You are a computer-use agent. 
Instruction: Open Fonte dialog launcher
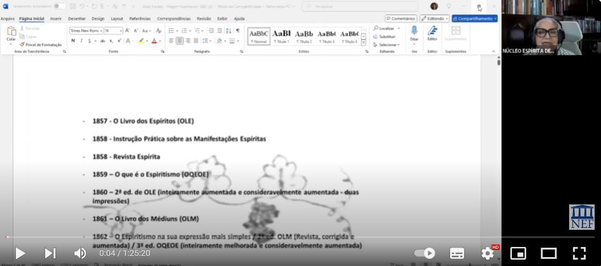(x=162, y=51)
